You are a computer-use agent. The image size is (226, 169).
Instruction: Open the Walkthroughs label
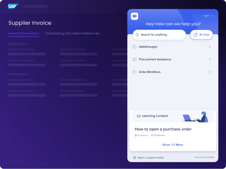(148, 47)
